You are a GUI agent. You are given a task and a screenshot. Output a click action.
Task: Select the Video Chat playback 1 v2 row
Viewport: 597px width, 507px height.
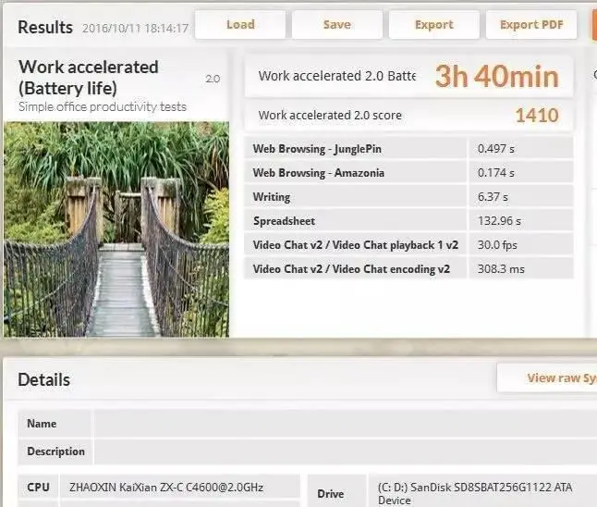(x=408, y=245)
